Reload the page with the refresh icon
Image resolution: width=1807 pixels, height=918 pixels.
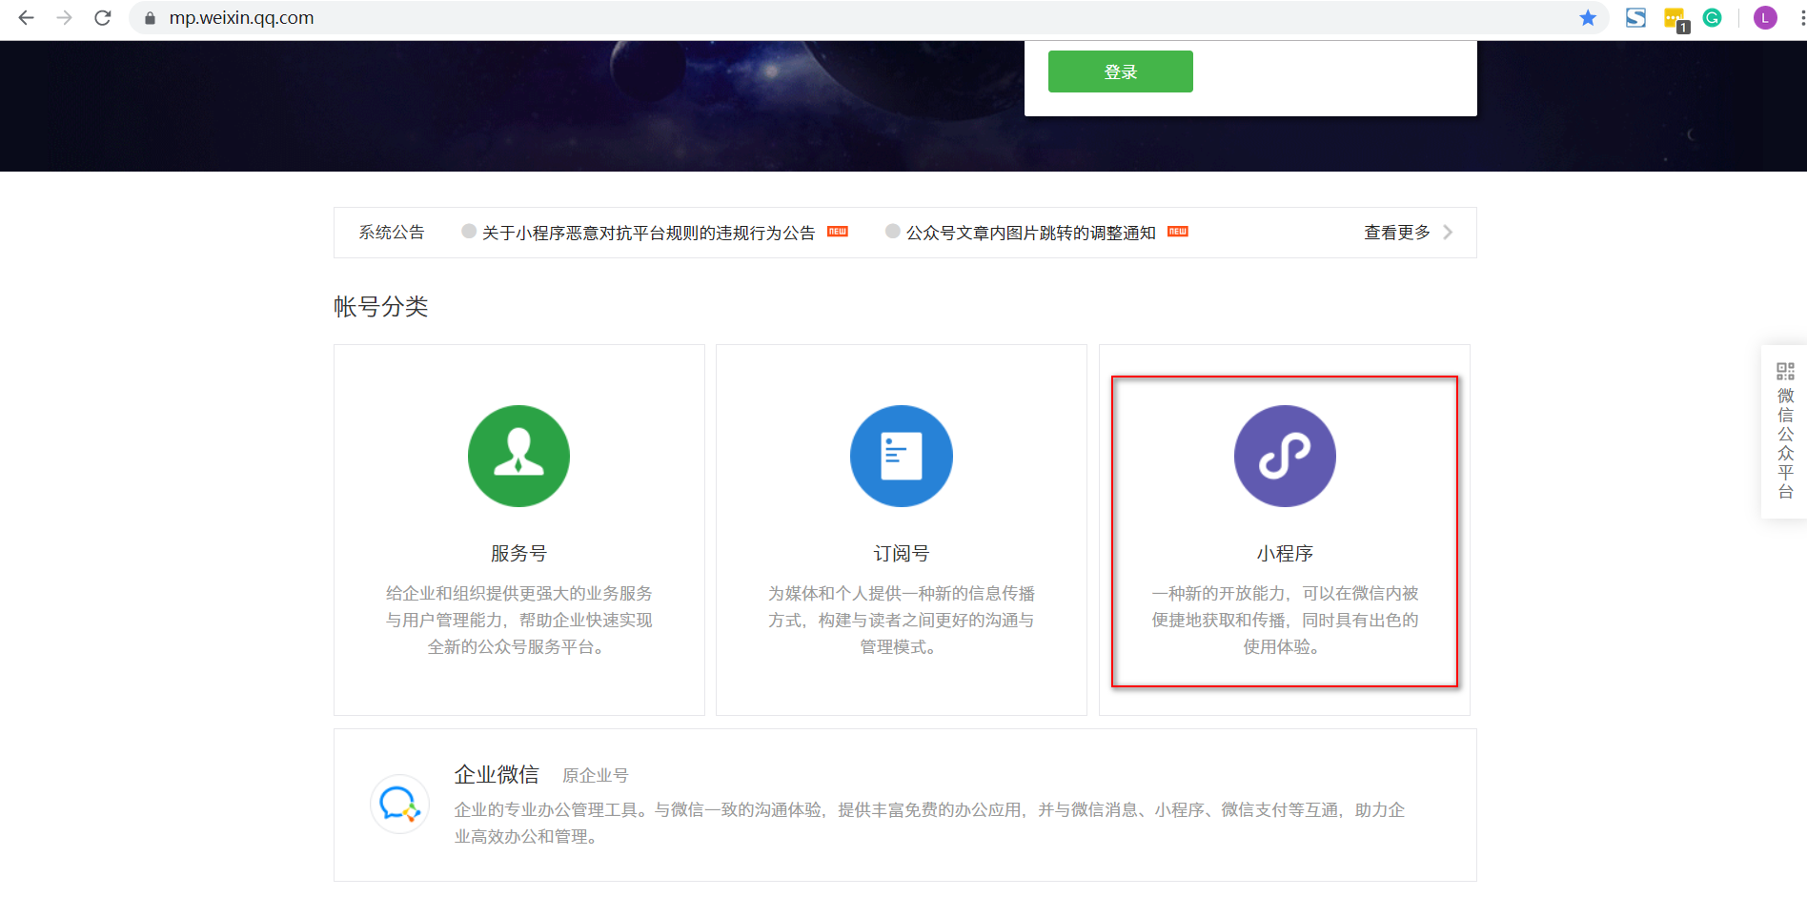click(103, 18)
